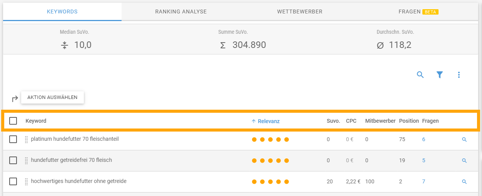
Task: Check hundefutter getreidefrei 70 fleisch row
Action: coord(13,160)
